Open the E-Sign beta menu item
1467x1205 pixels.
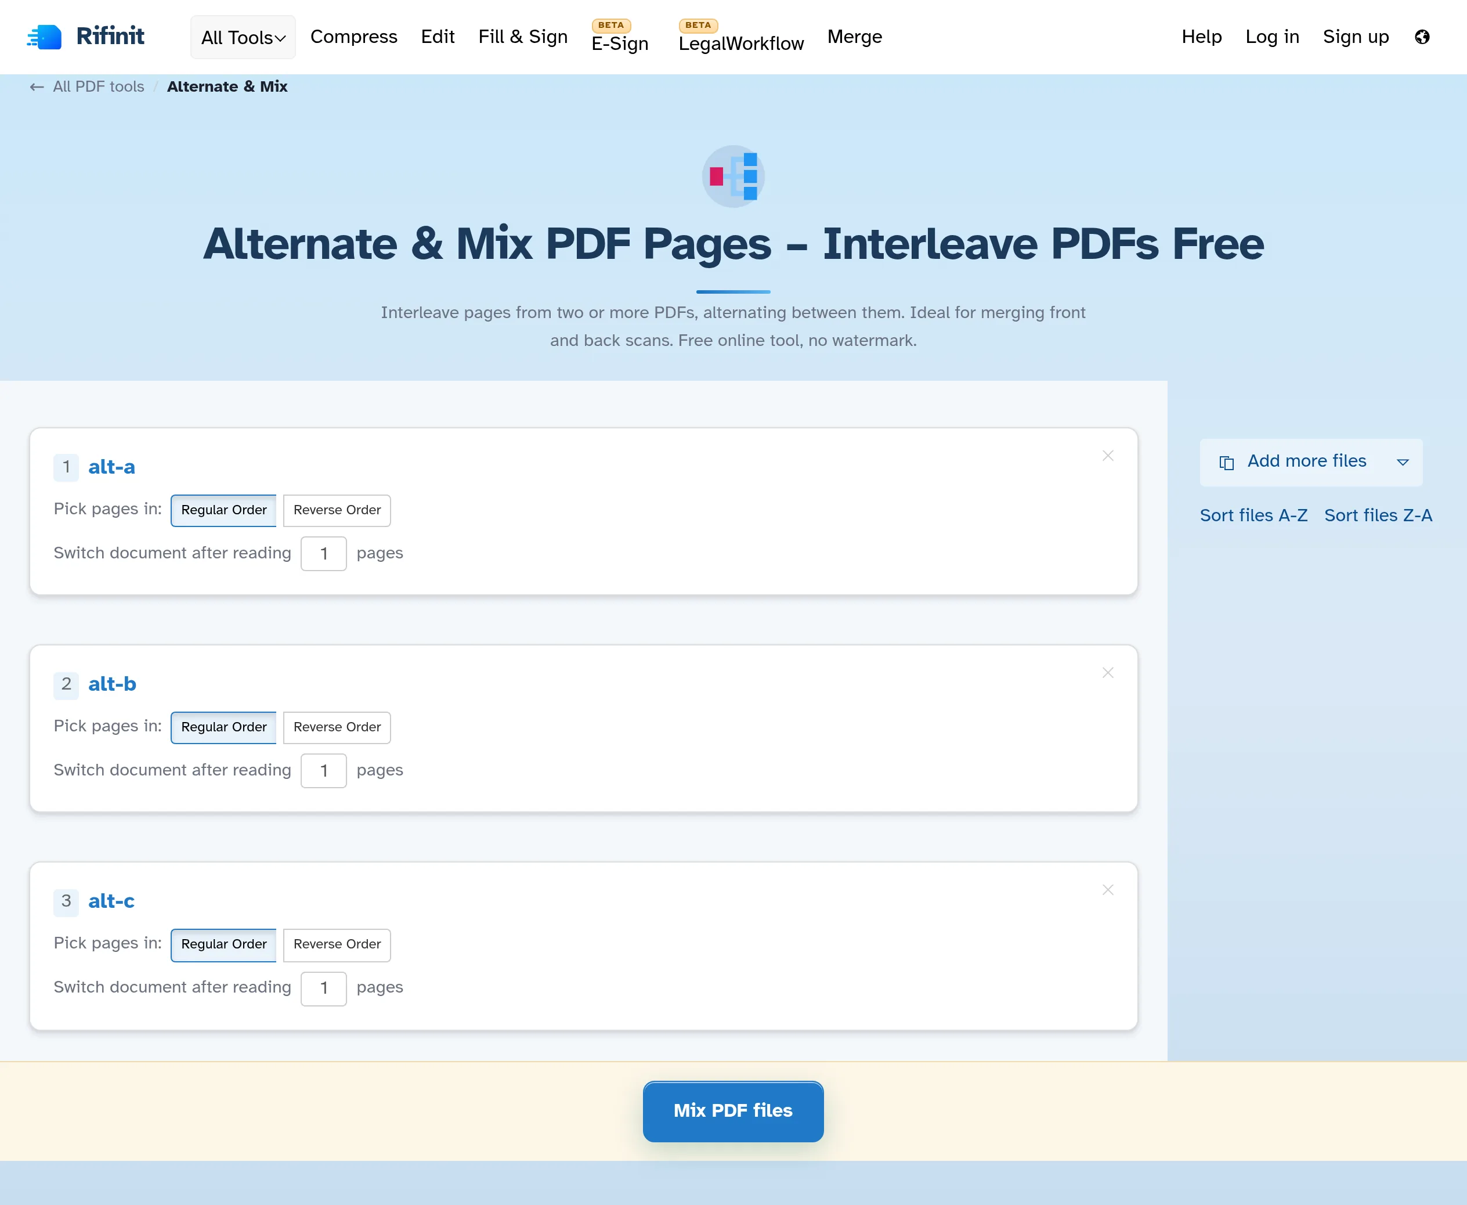click(620, 37)
